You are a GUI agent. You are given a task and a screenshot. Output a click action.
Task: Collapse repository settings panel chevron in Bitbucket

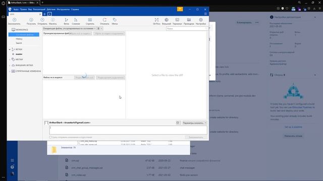(x=315, y=17)
